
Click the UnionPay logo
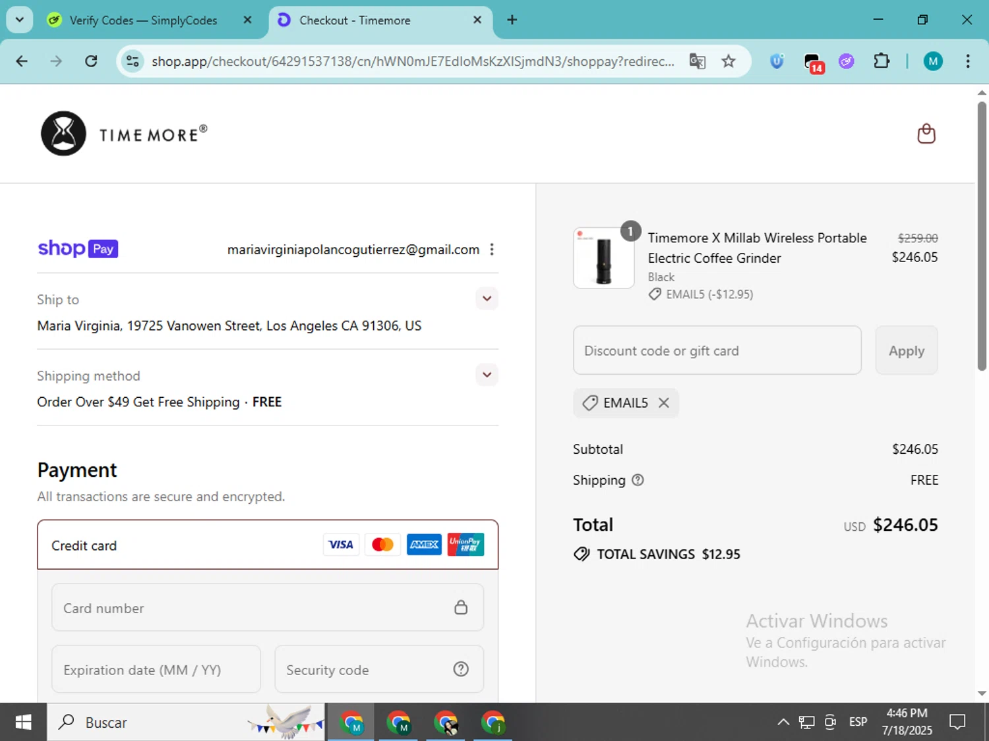coord(465,545)
